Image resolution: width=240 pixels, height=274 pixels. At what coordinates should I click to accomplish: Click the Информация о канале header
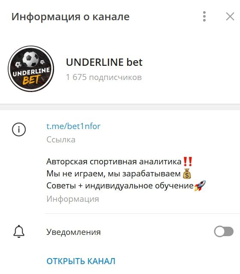click(x=70, y=17)
